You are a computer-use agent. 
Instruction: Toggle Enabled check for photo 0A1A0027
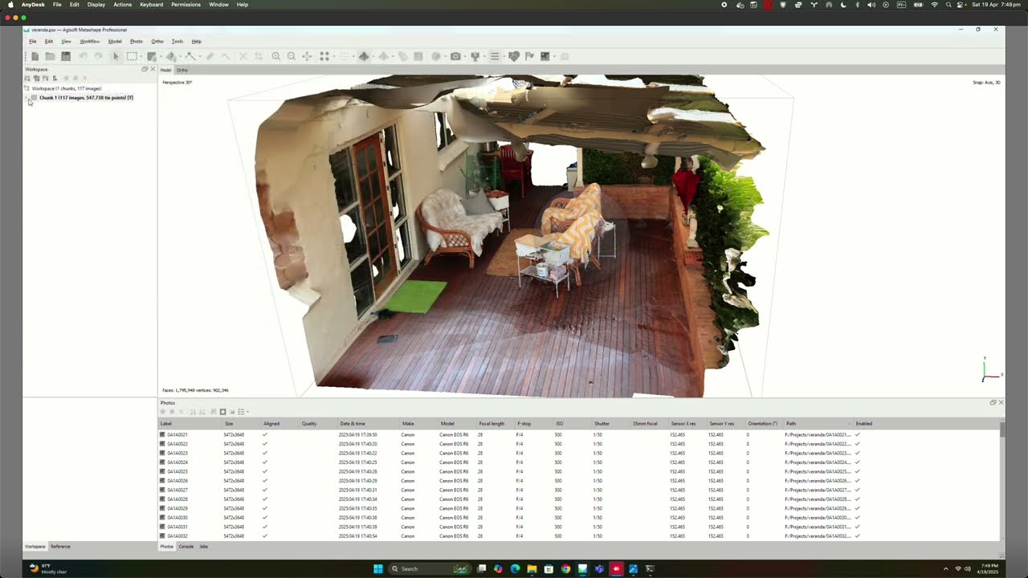click(x=858, y=490)
